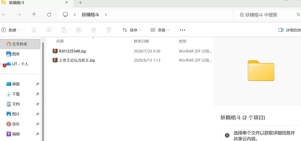Click the pin icon beside 视频

coord(38,134)
